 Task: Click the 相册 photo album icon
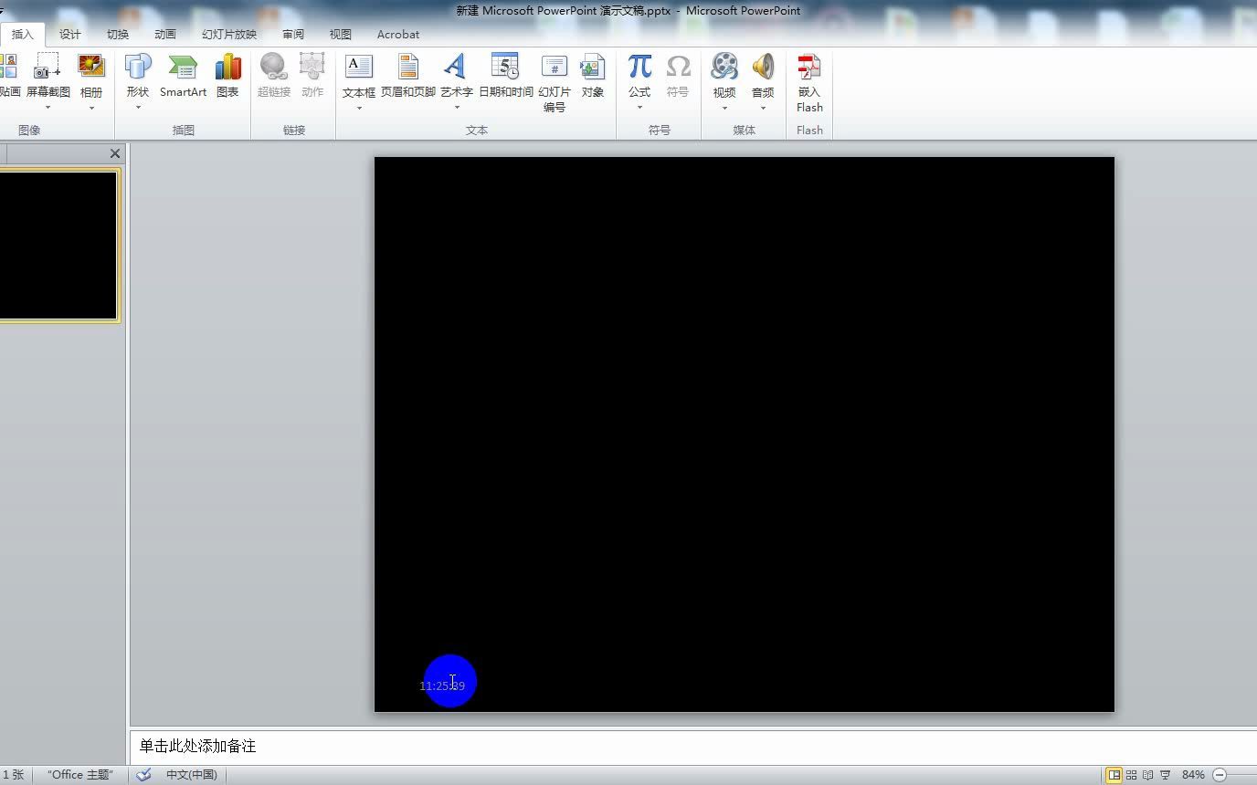(91, 66)
